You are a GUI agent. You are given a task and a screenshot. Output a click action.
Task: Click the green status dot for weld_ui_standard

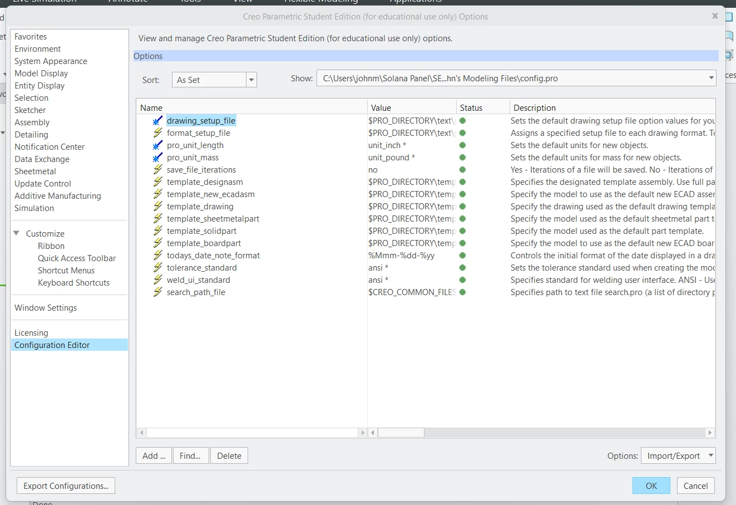click(x=462, y=280)
